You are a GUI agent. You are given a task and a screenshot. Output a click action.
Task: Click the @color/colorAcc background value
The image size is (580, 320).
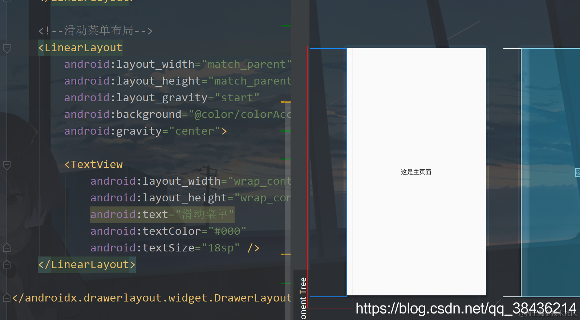coord(243,114)
